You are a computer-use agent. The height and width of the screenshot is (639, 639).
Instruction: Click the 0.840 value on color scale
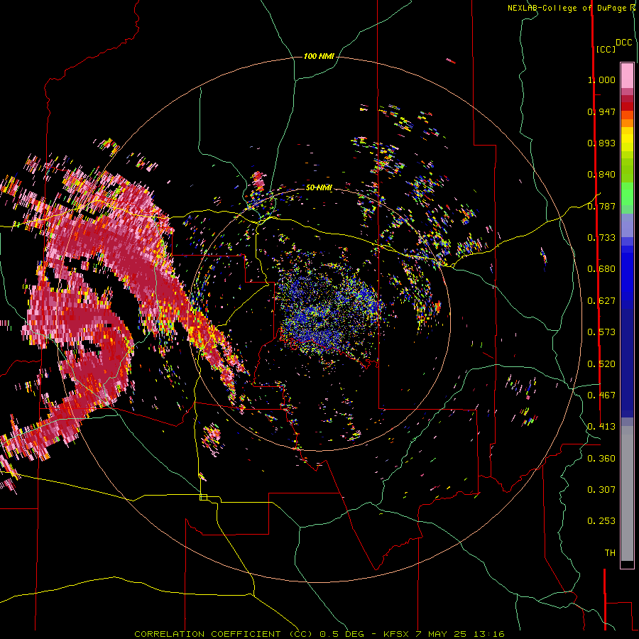click(601, 175)
